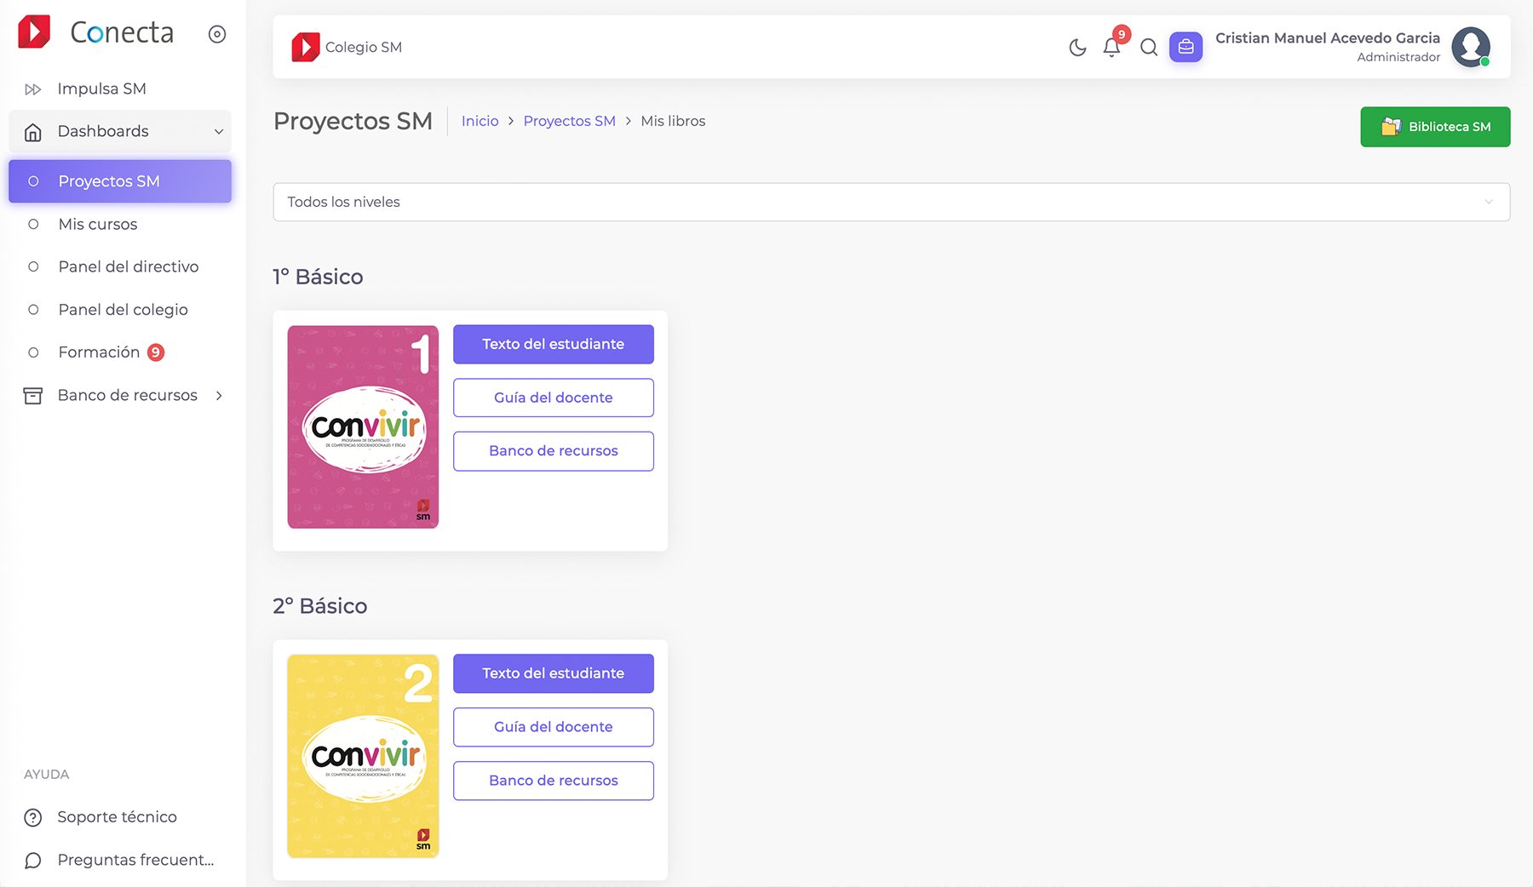Click the Conecta logo

96,32
